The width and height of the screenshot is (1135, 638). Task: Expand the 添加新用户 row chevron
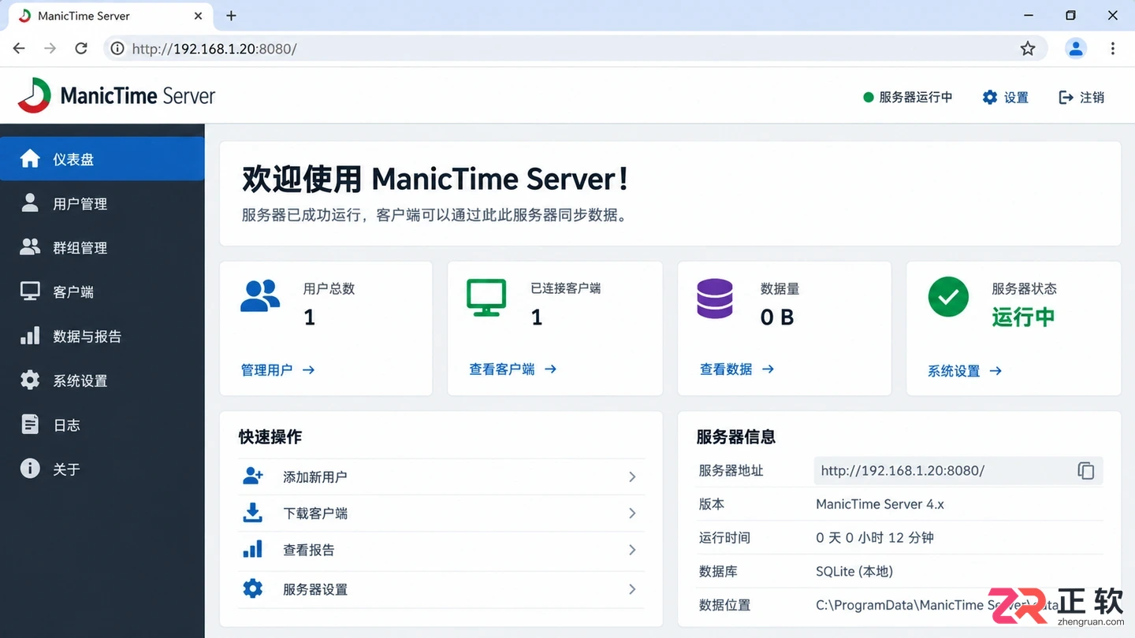pos(632,477)
